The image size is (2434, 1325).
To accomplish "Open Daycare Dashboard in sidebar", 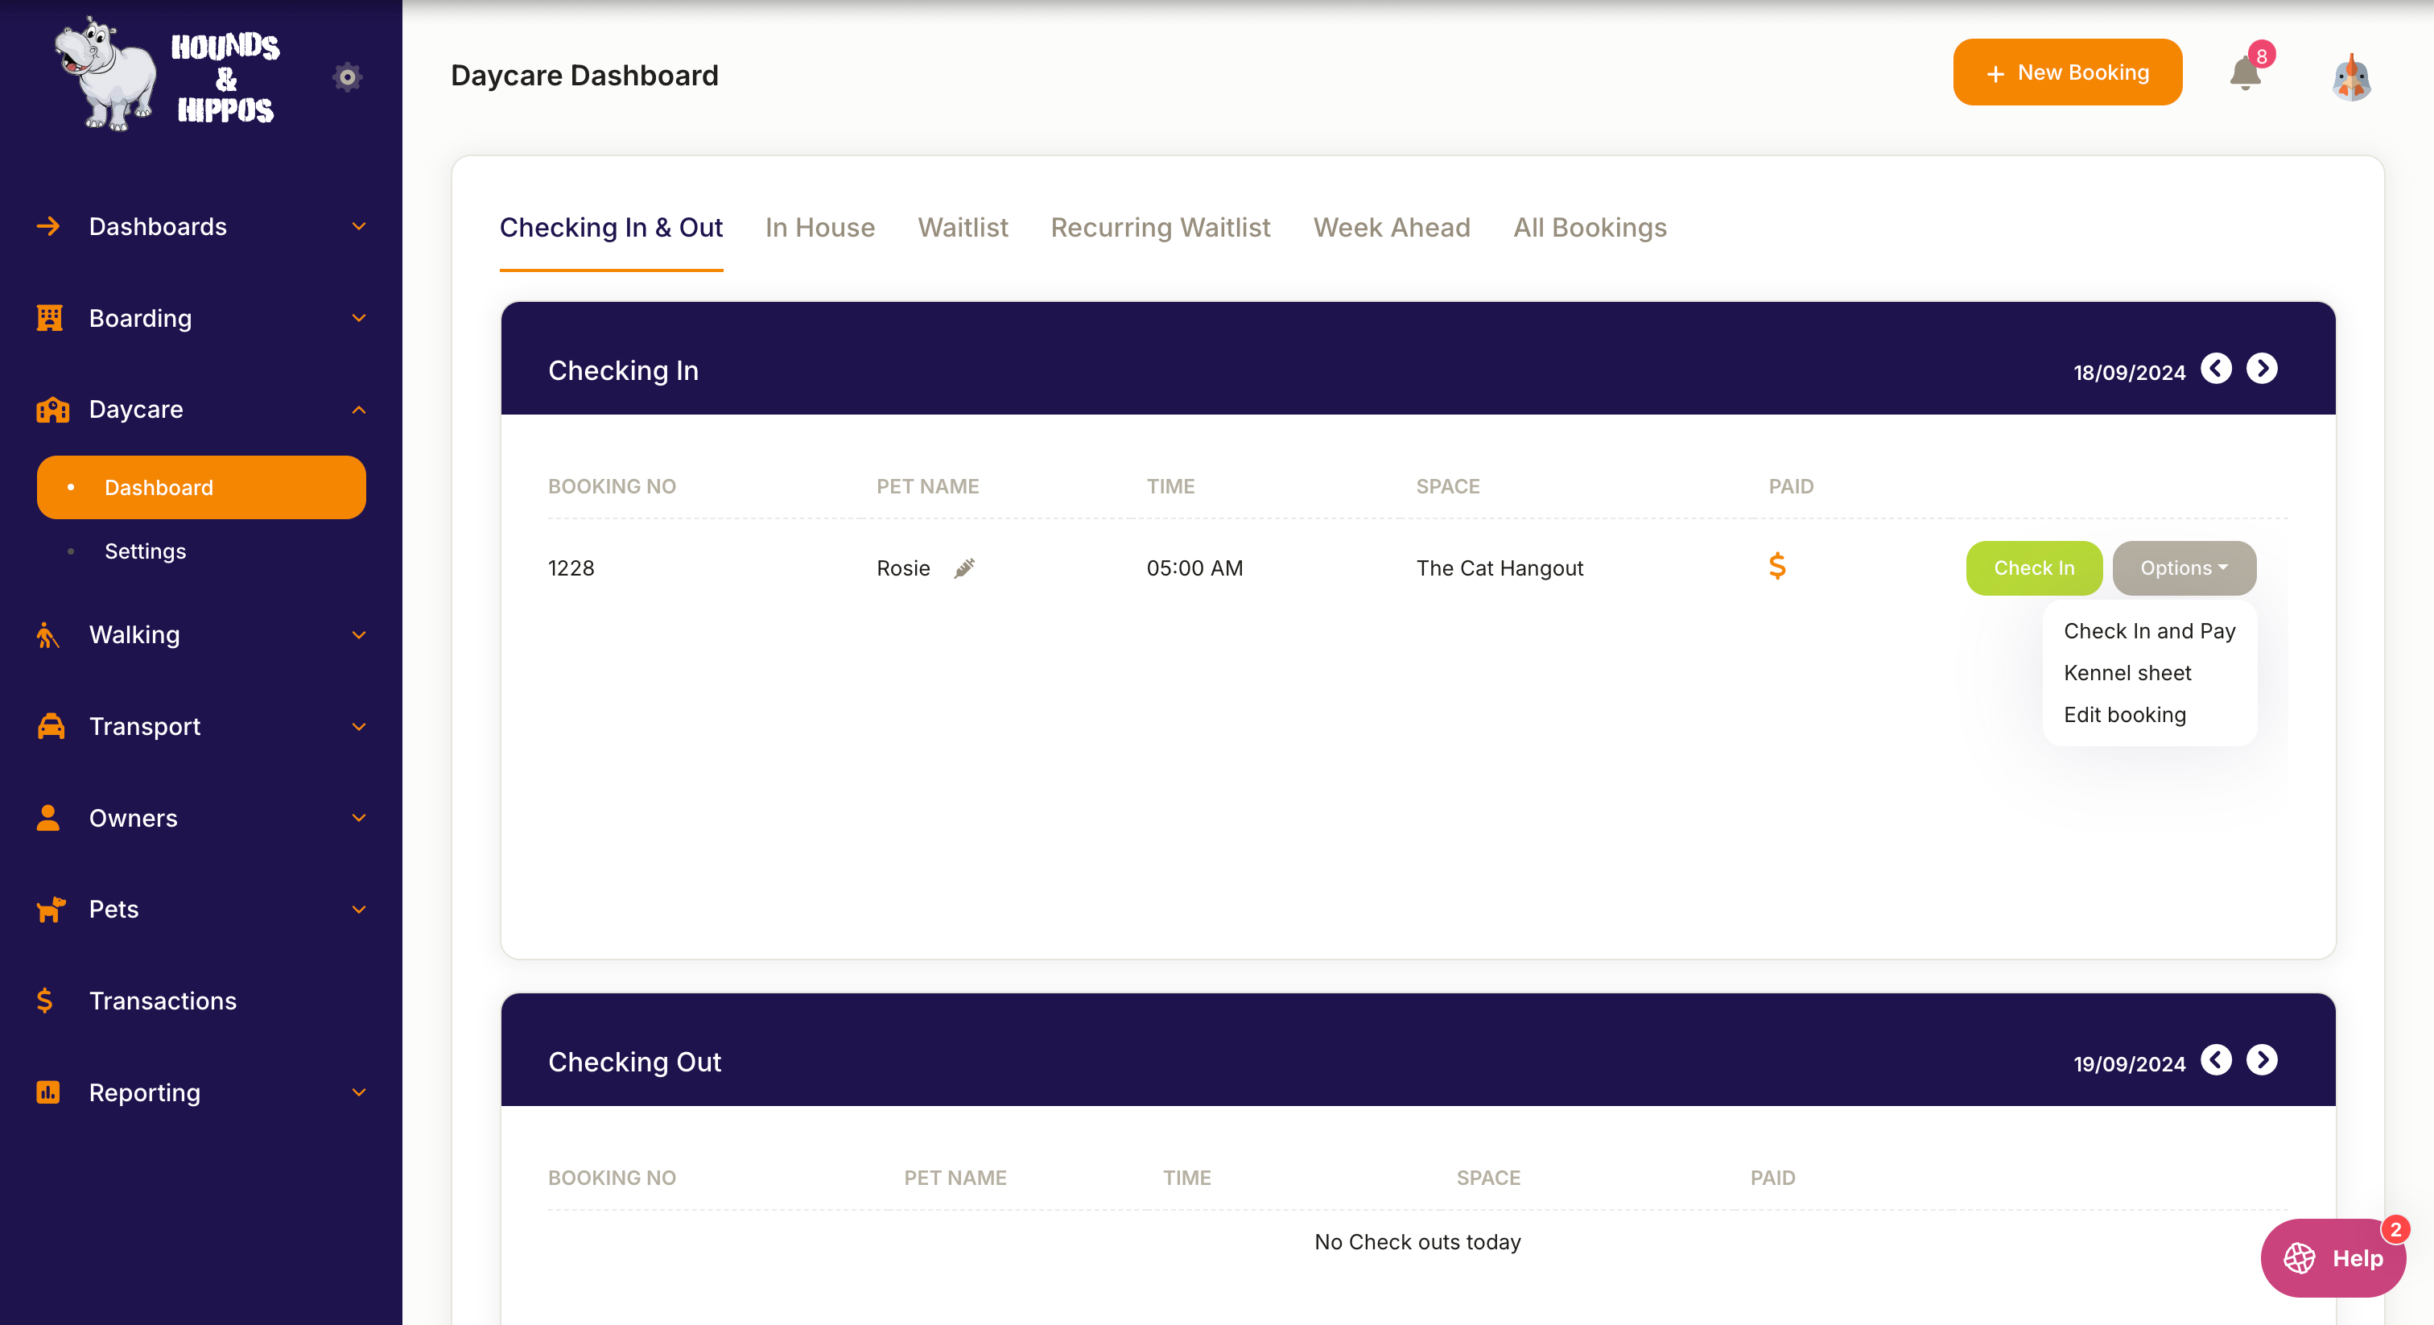I will tap(201, 488).
